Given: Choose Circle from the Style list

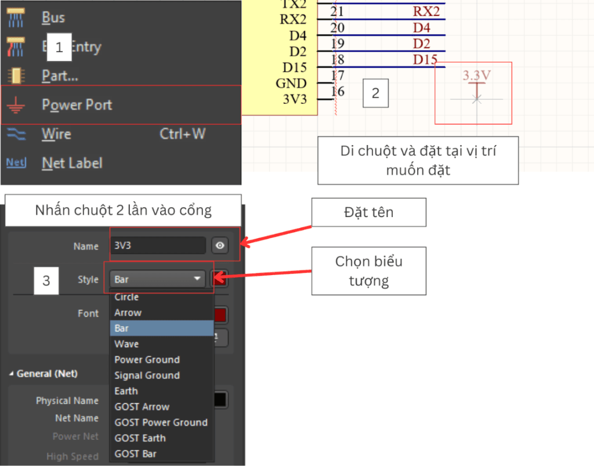Looking at the screenshot, I should point(126,297).
